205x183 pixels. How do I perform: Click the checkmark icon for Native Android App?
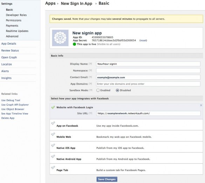[x=53, y=156]
